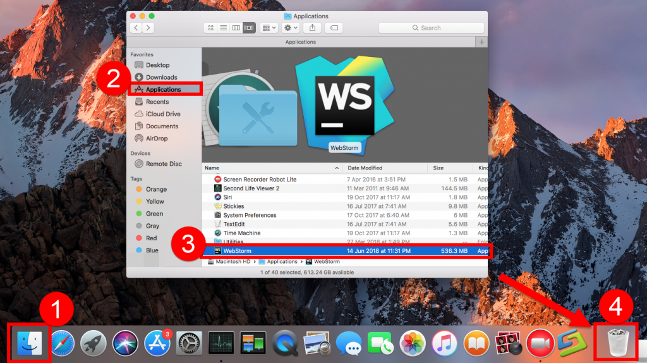Open the Trash in the Dock
Screen dimensions: 647x363
pyautogui.click(x=615, y=343)
